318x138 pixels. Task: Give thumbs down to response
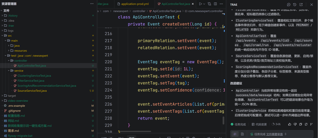tap(295, 124)
